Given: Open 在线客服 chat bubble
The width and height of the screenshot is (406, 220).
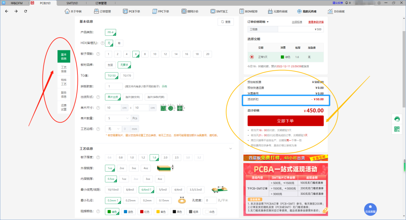Looking at the screenshot, I should 370,209.
